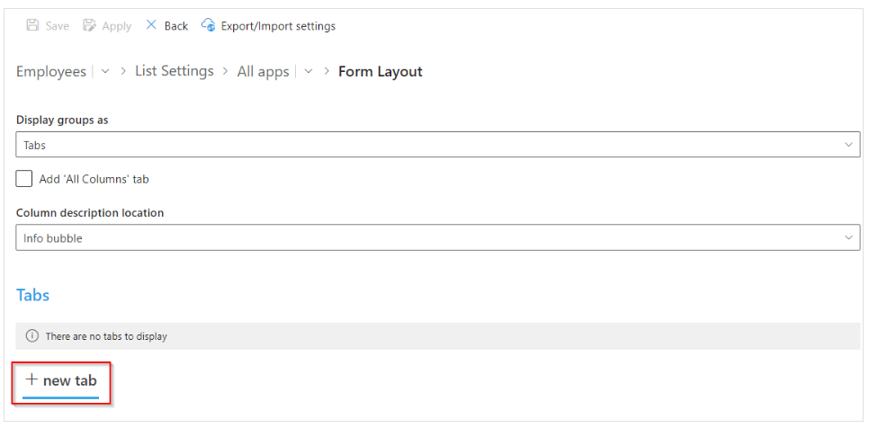Click the Apply icon in toolbar
Image resolution: width=869 pixels, height=428 pixels.
coord(89,25)
